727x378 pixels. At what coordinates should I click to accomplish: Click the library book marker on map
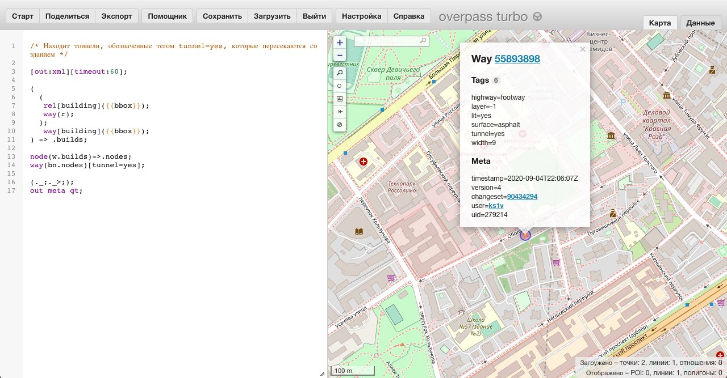[x=358, y=231]
